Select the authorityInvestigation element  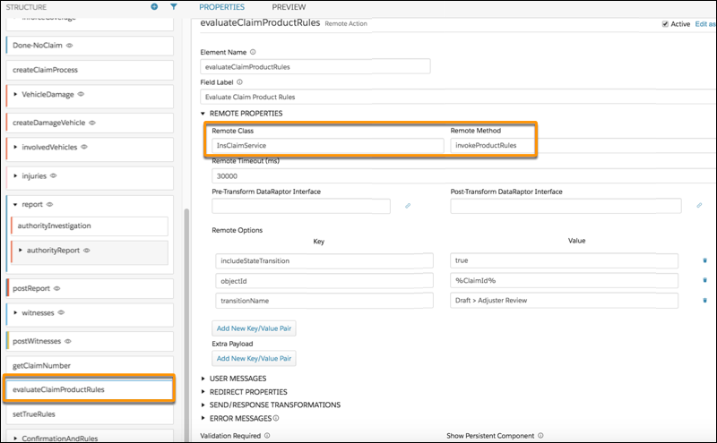pyautogui.click(x=91, y=226)
